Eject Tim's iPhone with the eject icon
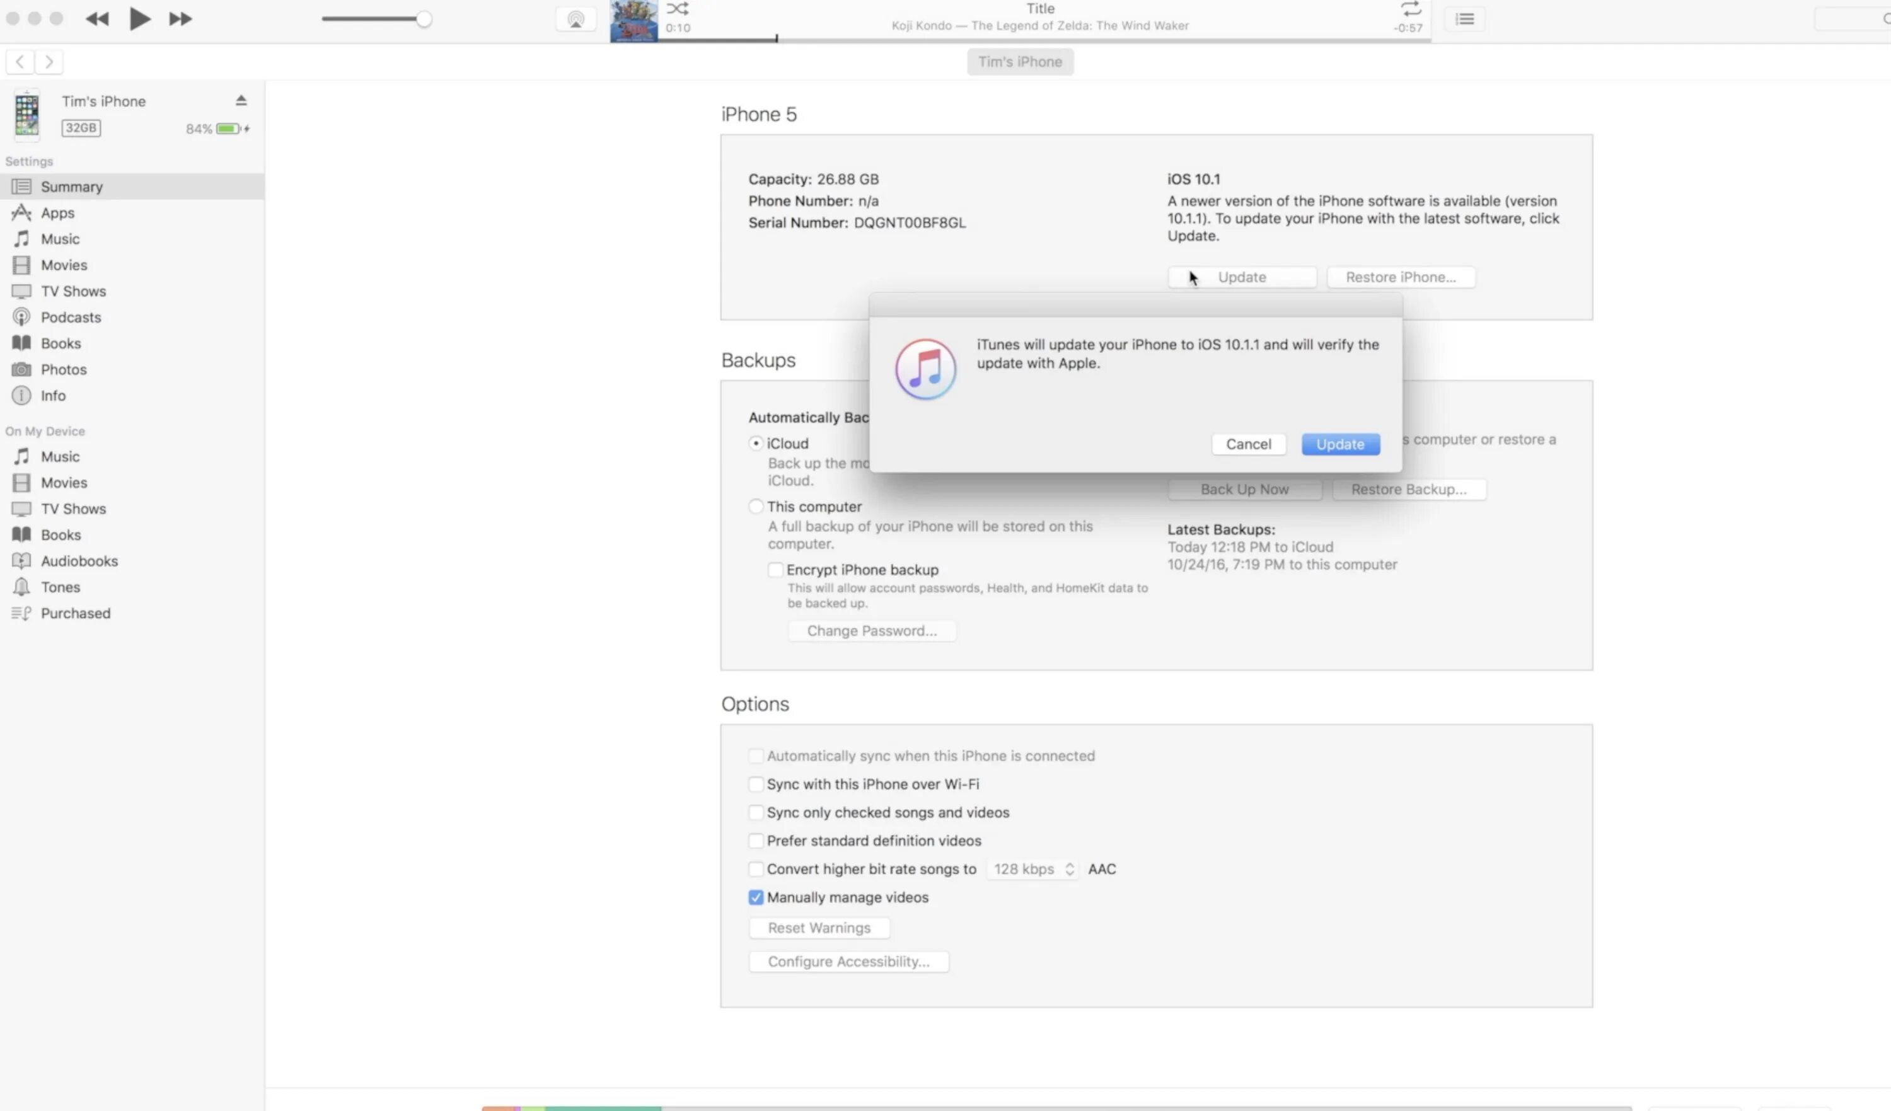 241,101
